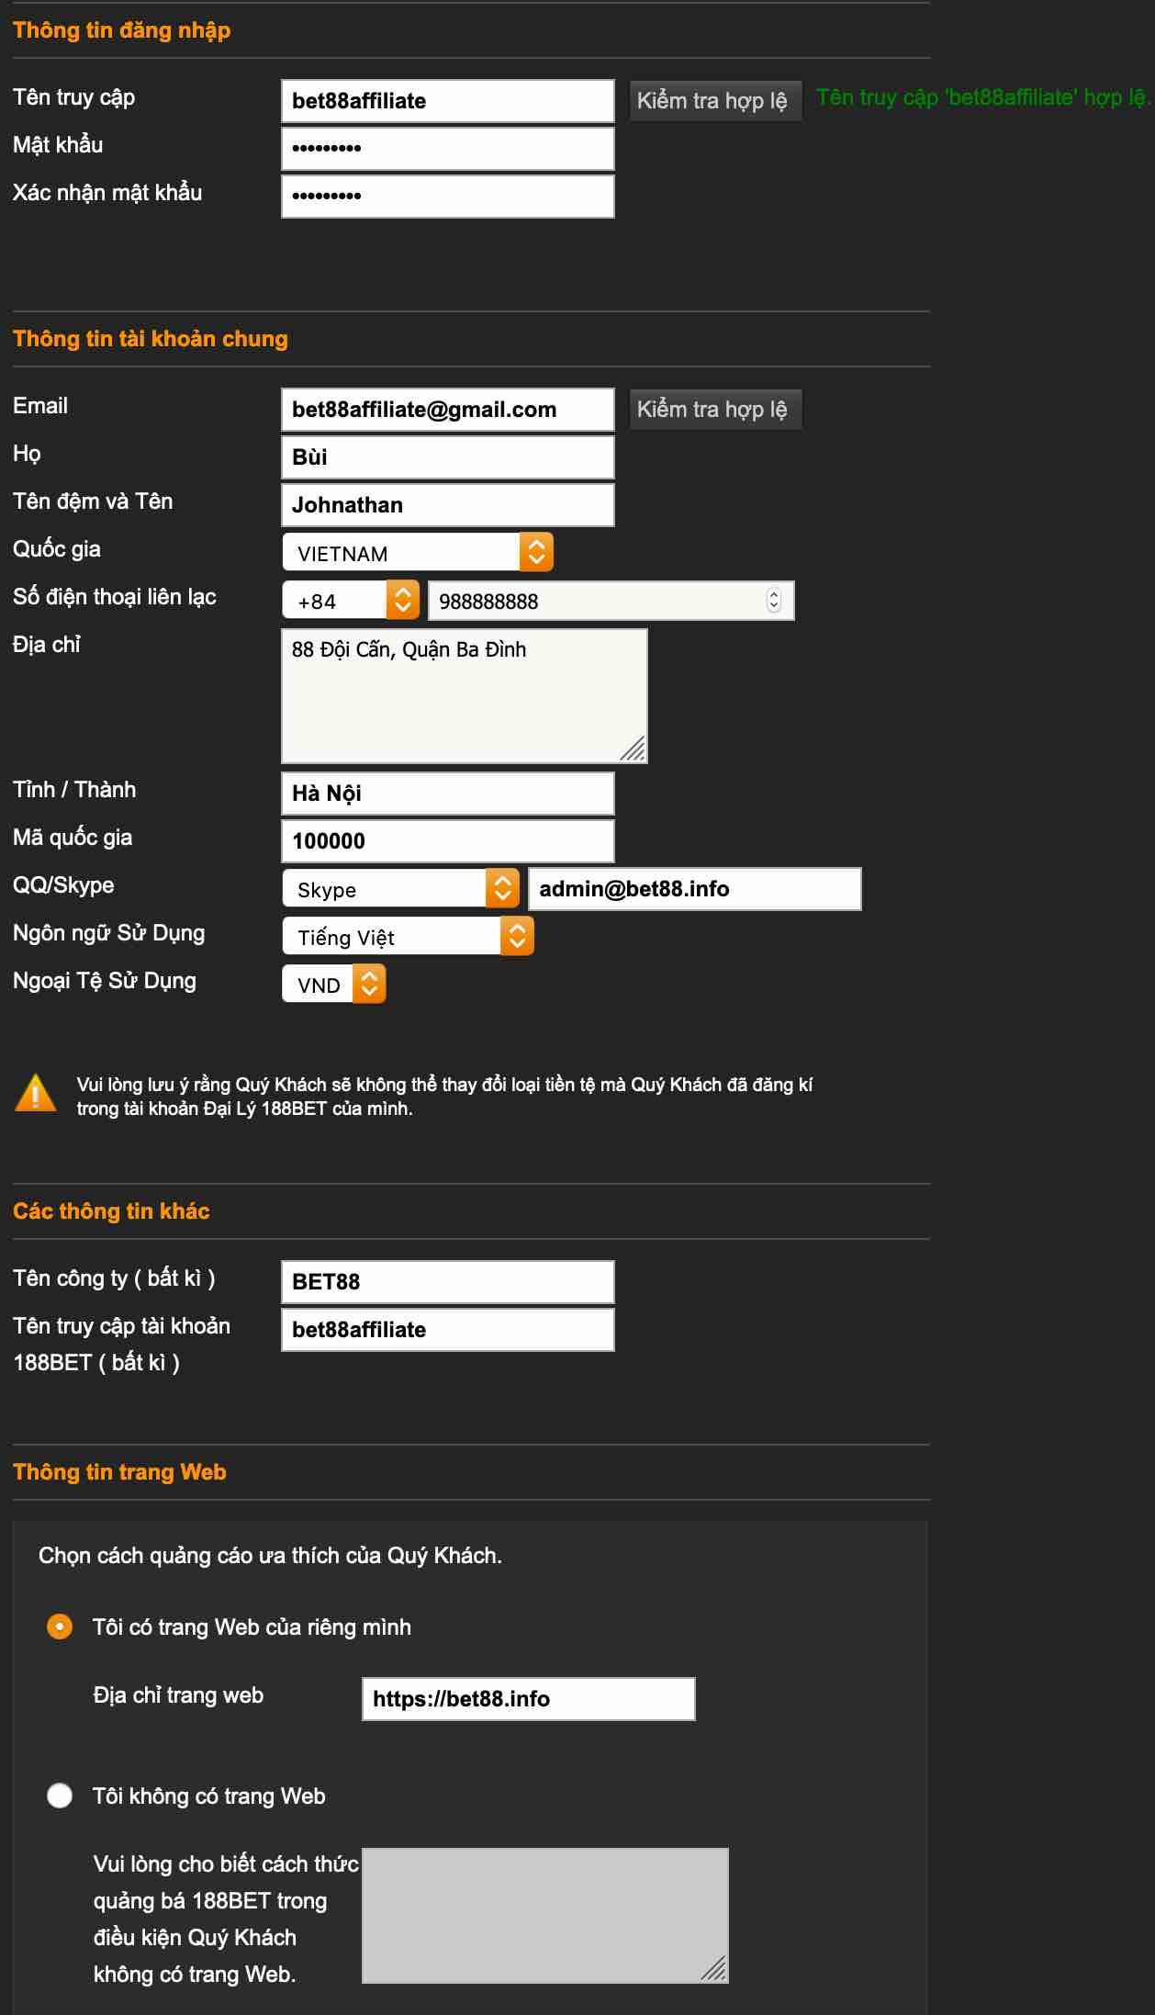
Task: Open the Tiếng Việt language dropdown
Action: click(x=408, y=937)
